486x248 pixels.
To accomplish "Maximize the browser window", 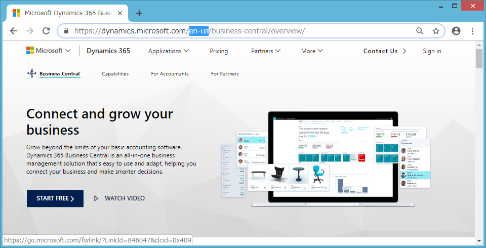I will pyautogui.click(x=455, y=5).
